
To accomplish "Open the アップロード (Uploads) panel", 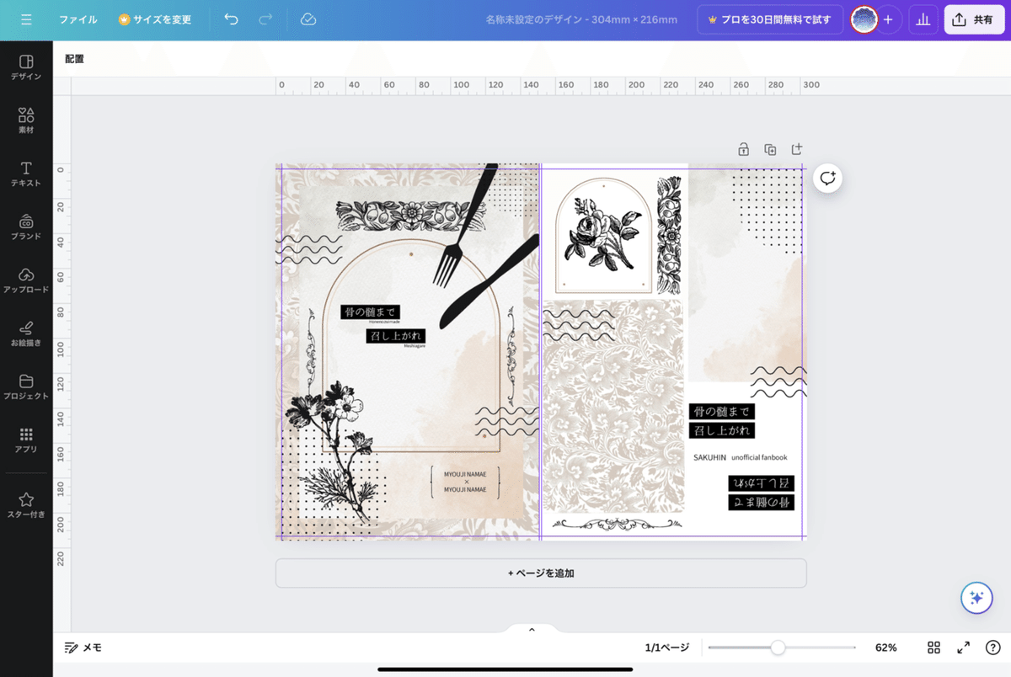I will pyautogui.click(x=26, y=280).
